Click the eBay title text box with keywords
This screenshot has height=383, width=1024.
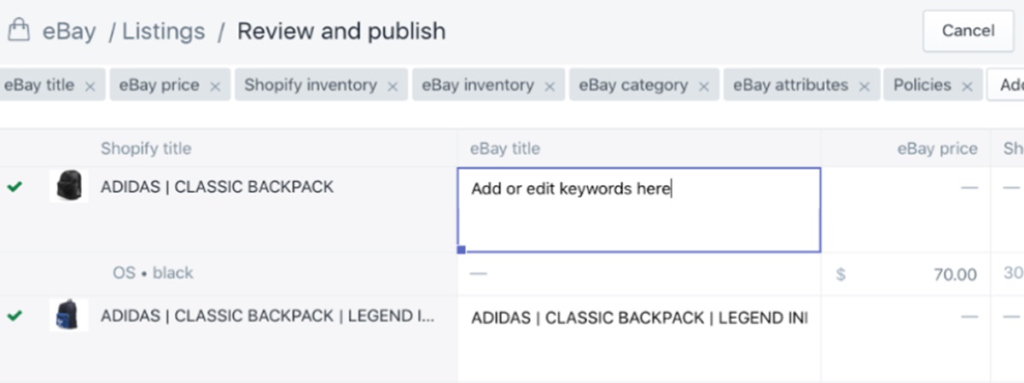tap(639, 210)
